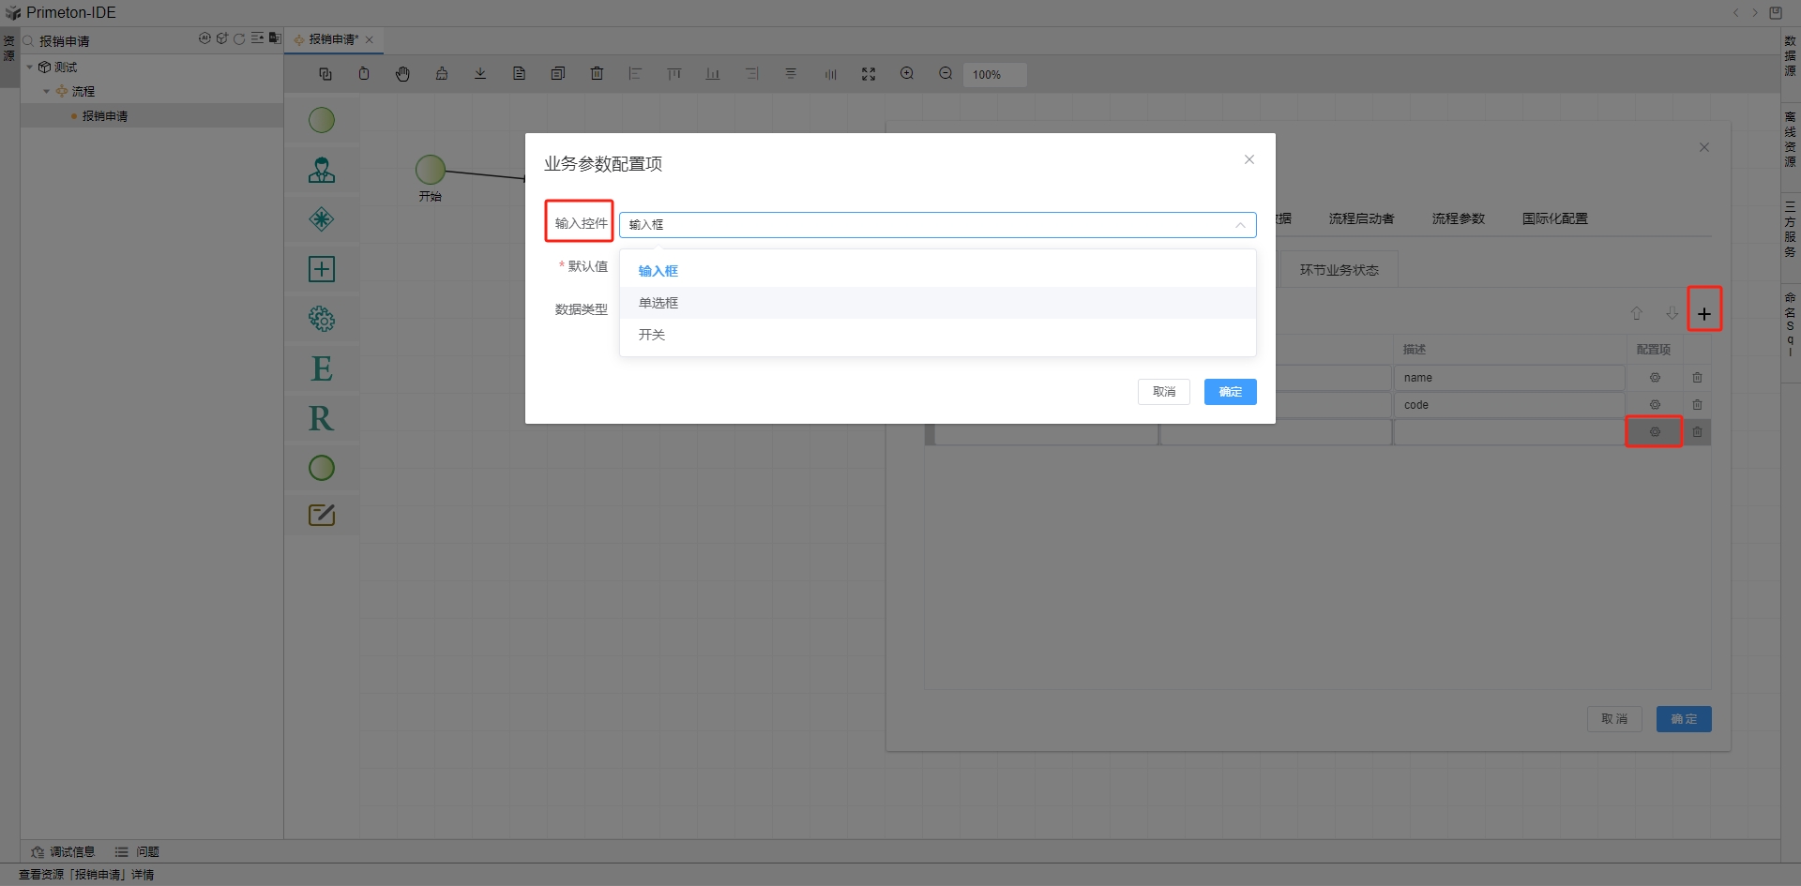Choose 单选框 from the dropdown list
This screenshot has width=1801, height=886.
click(x=658, y=303)
